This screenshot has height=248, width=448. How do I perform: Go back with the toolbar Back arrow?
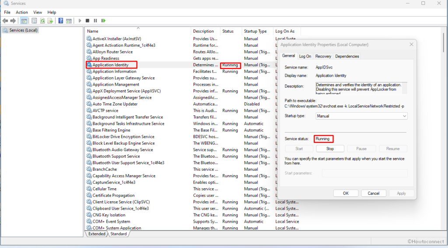tap(5, 21)
